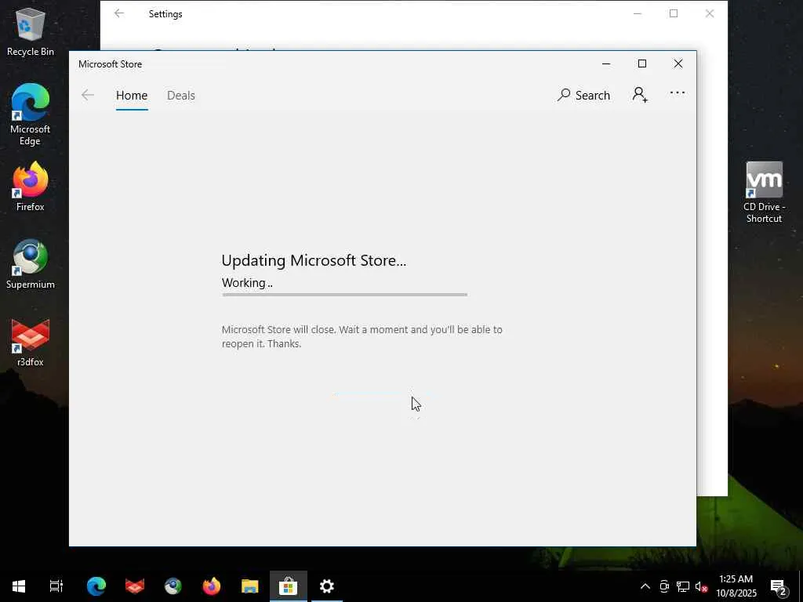Screen dimensions: 803x602
Task: Select Settings gear taskbar button
Action: (x=327, y=586)
